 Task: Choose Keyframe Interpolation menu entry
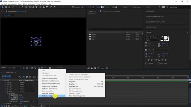pos(52,89)
